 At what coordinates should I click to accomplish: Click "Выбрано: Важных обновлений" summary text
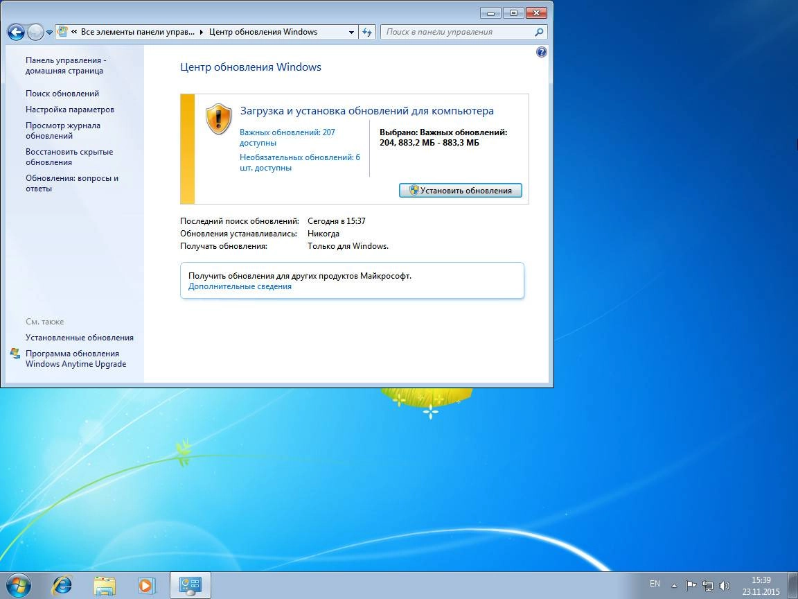[443, 137]
